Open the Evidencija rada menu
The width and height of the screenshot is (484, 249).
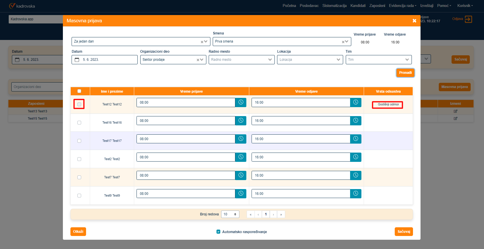402,6
